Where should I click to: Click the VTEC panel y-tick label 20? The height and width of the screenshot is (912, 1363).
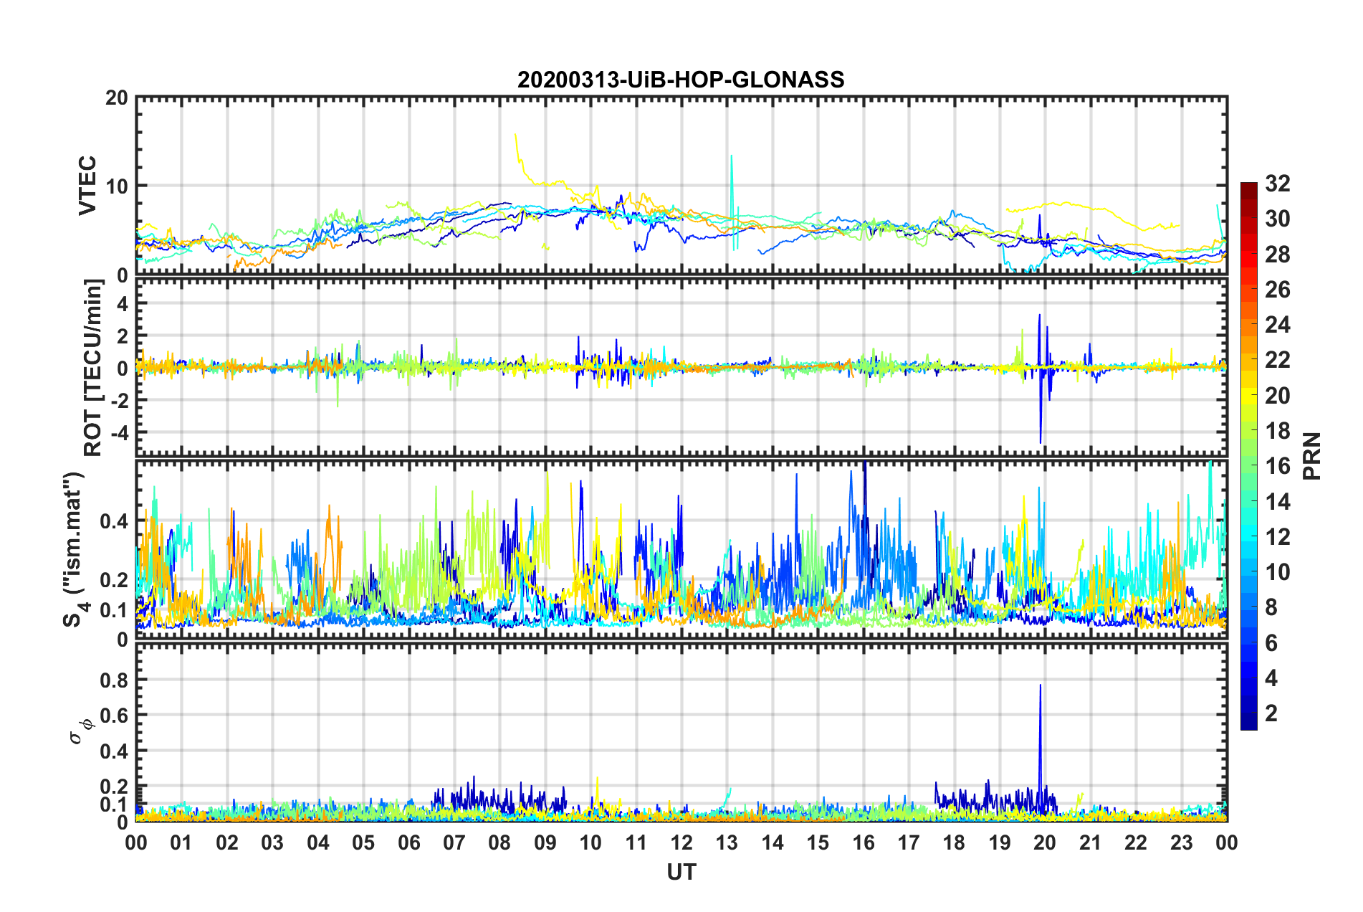pyautogui.click(x=116, y=98)
